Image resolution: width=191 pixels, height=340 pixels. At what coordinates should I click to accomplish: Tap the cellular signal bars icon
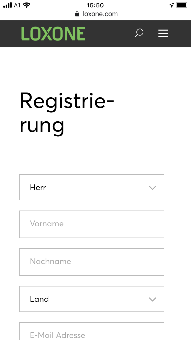(x=8, y=5)
